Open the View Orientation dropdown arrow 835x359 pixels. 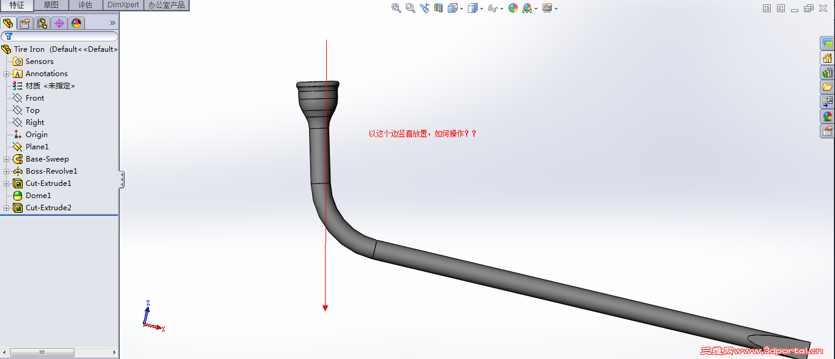(461, 9)
